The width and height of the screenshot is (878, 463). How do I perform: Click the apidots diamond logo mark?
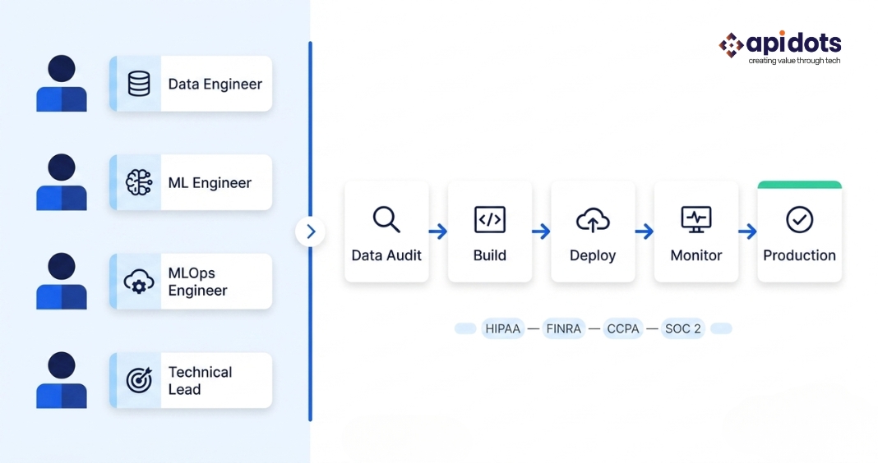pos(731,45)
